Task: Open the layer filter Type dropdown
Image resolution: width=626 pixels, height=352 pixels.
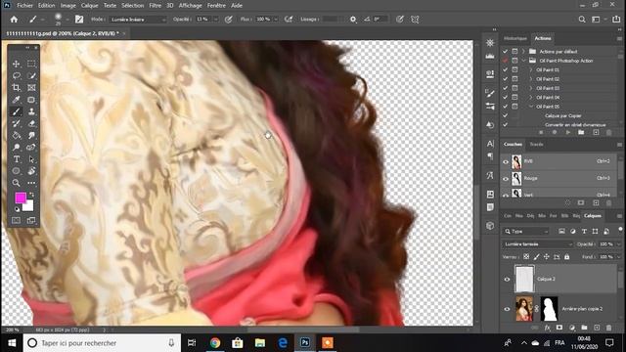Action: (x=526, y=231)
